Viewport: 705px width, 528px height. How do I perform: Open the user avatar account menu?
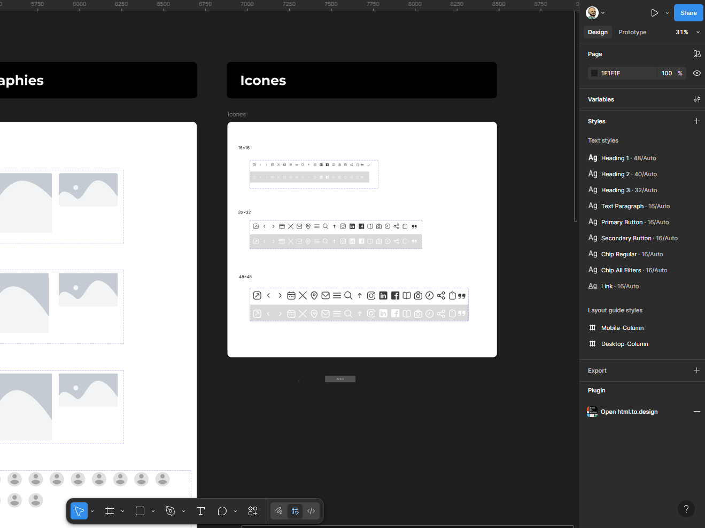[594, 13]
